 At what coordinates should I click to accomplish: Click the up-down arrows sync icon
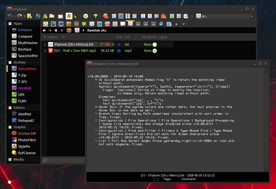coord(157,16)
